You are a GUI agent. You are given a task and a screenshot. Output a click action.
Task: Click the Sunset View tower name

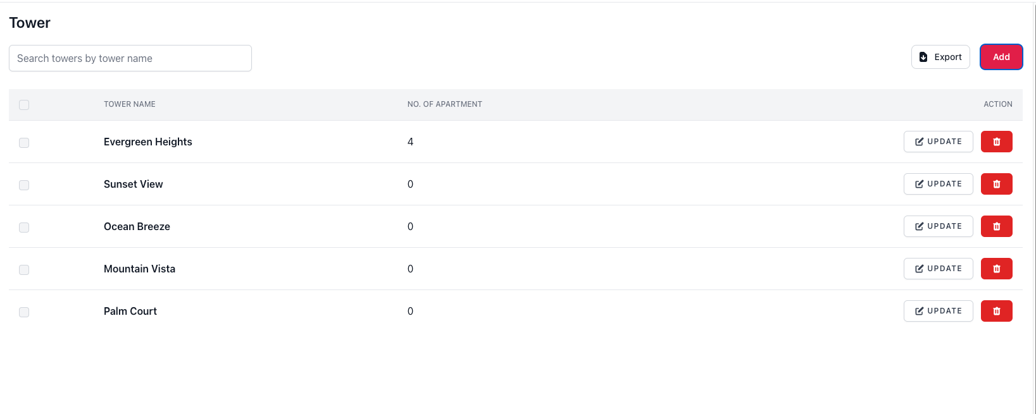pos(134,184)
